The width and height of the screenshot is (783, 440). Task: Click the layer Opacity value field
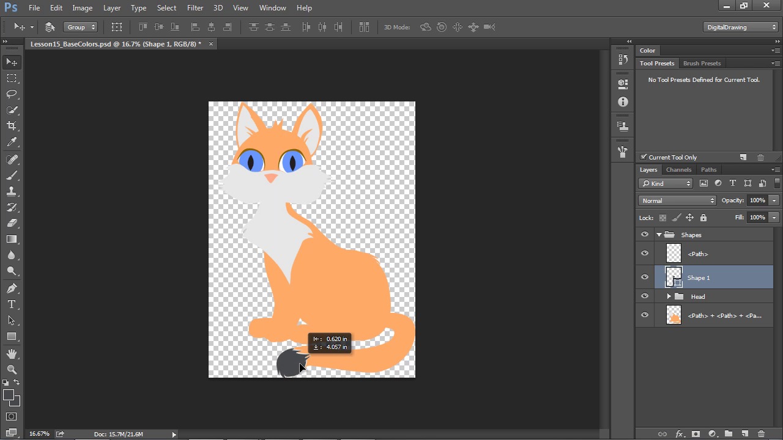point(757,200)
